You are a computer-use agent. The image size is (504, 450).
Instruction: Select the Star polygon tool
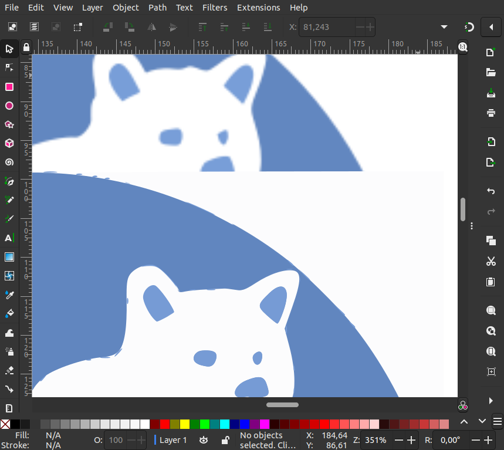pyautogui.click(x=9, y=124)
